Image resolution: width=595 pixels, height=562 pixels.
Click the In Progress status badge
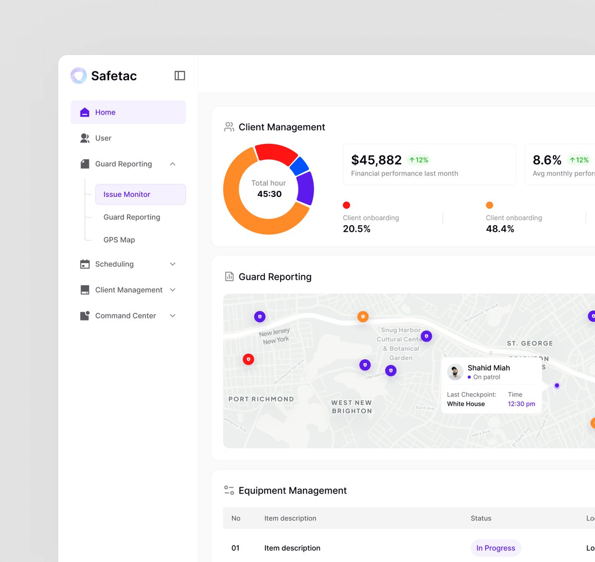(496, 548)
